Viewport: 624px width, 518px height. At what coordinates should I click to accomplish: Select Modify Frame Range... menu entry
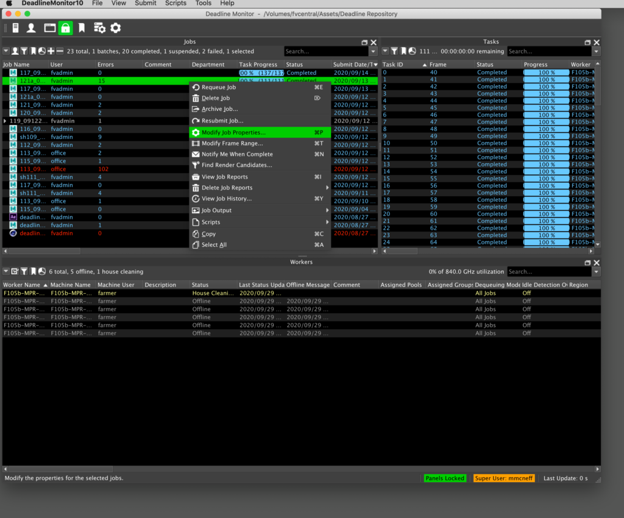pos(260,143)
